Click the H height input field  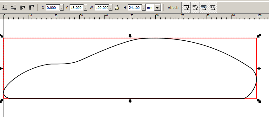(x=135, y=8)
